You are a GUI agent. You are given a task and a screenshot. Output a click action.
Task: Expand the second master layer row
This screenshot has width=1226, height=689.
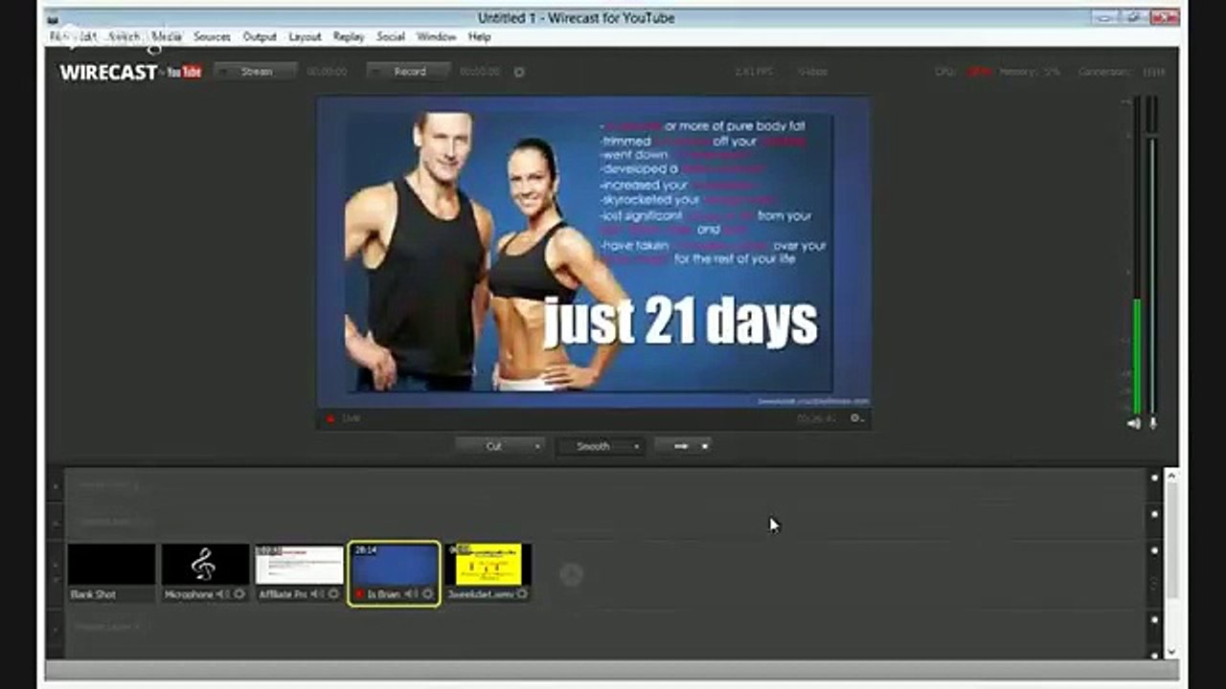(56, 522)
